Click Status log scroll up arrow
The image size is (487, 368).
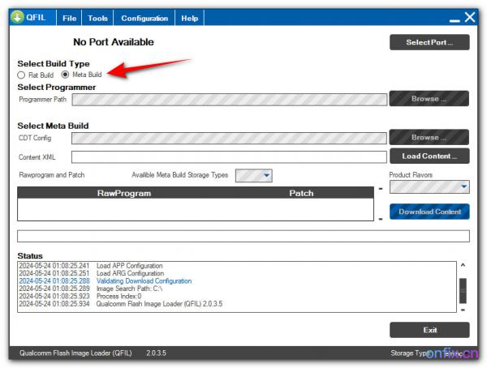[463, 265]
